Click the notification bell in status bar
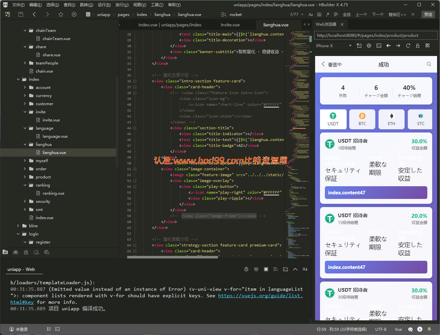 tap(429, 329)
